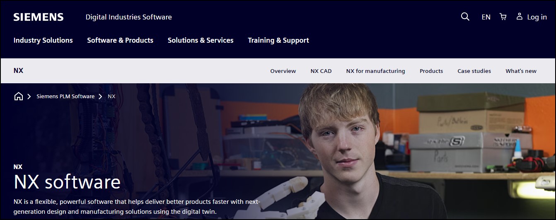Switch language with the EN selector
The image size is (556, 220).
(486, 17)
